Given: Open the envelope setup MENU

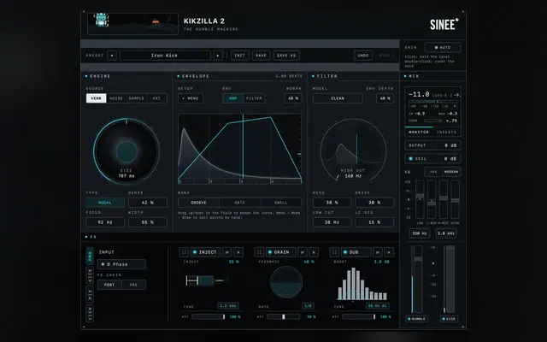Looking at the screenshot, I should 191,98.
